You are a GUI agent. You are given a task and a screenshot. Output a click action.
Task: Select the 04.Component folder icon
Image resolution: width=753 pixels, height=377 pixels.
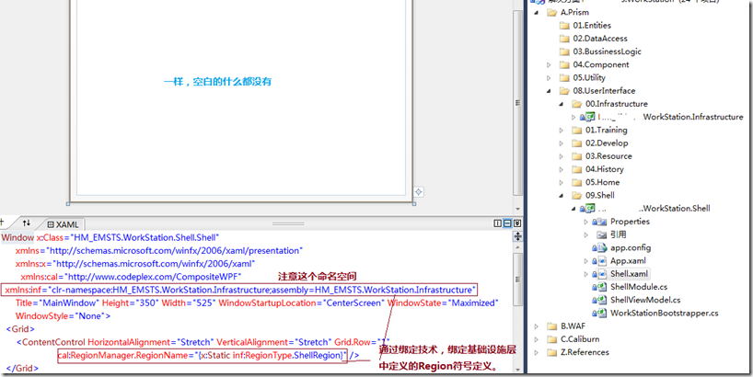(x=564, y=64)
